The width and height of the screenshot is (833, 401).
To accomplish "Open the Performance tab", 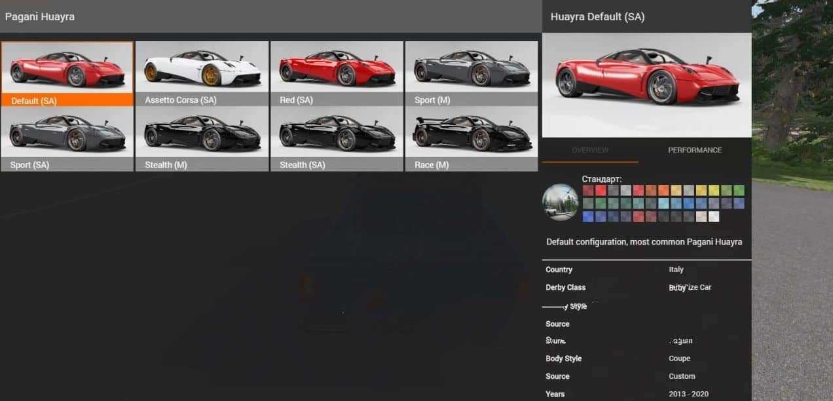I will [x=694, y=150].
